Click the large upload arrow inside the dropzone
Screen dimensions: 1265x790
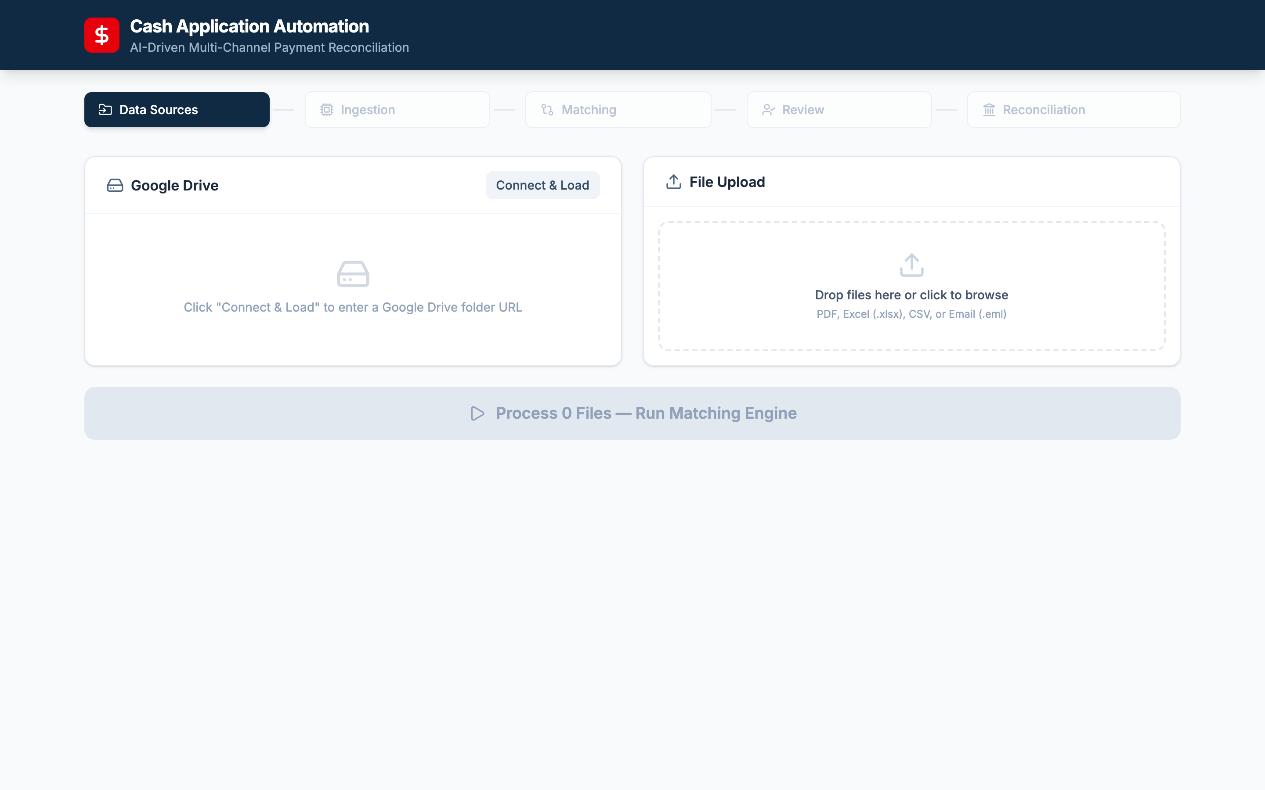(x=911, y=265)
